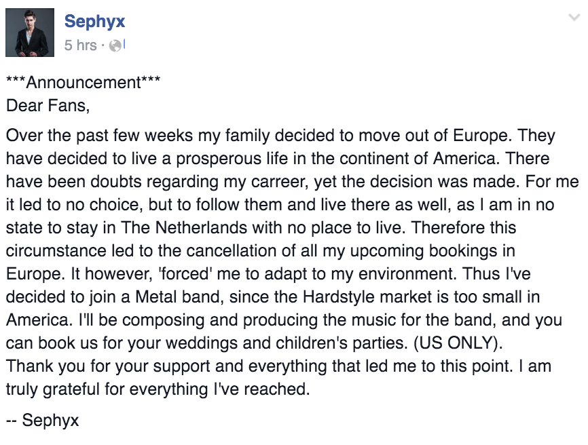Image resolution: width=588 pixels, height=445 pixels.
Task: Click the '-- Sephyx' signature line
Action: (42, 421)
